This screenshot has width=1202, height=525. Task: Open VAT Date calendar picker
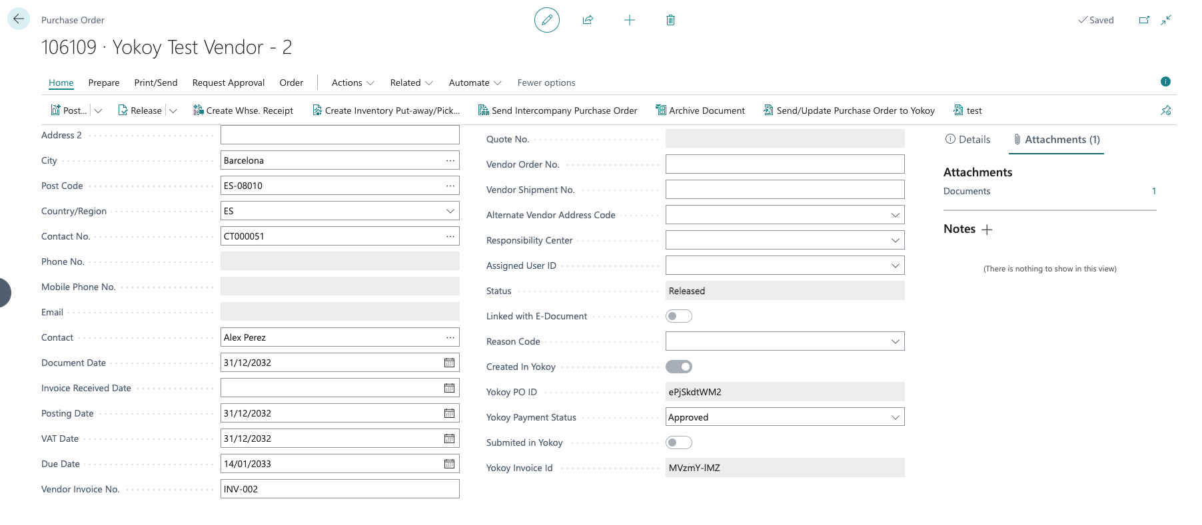[450, 438]
